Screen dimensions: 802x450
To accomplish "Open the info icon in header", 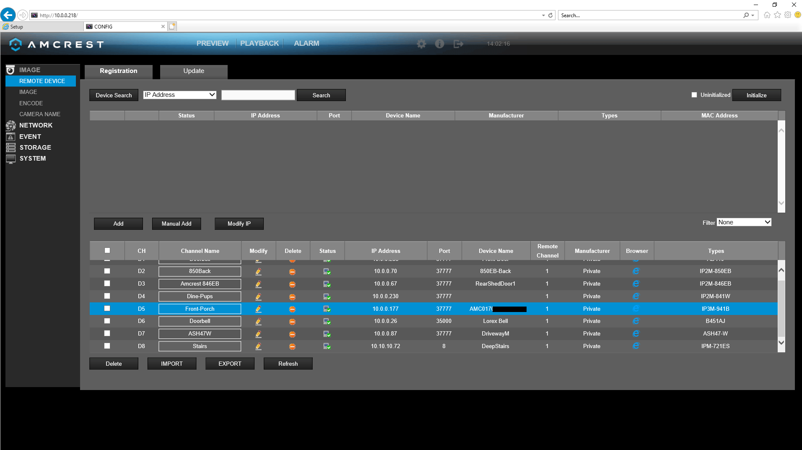I will 439,44.
